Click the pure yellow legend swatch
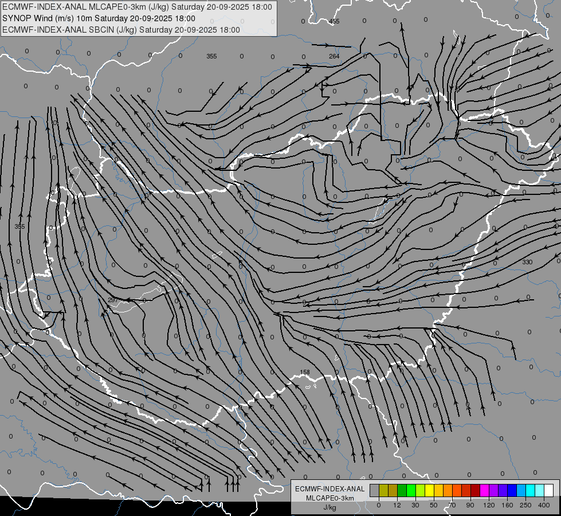Image resolution: width=561 pixels, height=516 pixels. click(430, 490)
